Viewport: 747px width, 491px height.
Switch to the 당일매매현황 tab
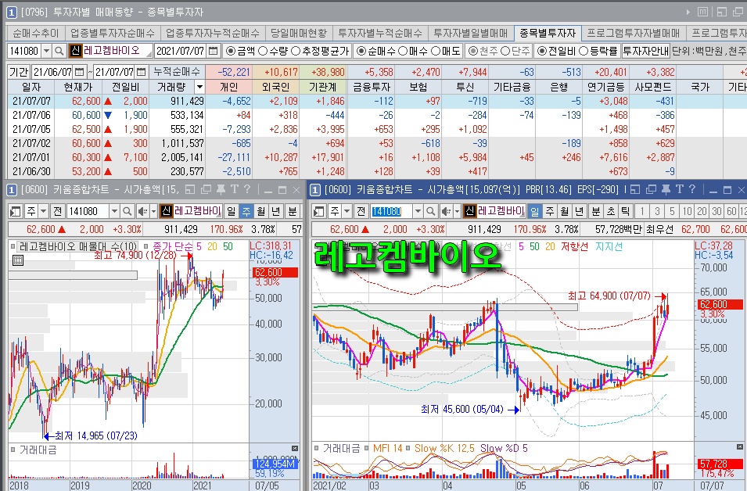pos(299,33)
